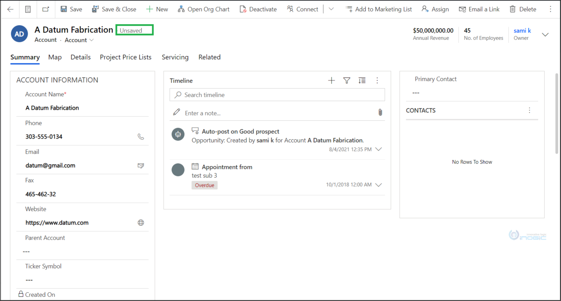The width and height of the screenshot is (561, 301).
Task: Add to Marketing List
Action: click(379, 9)
